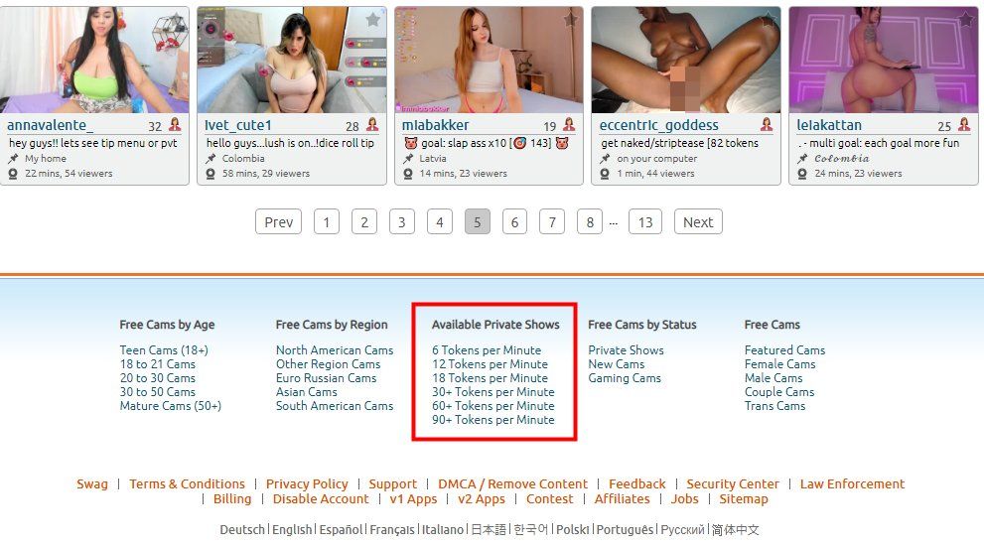Image resolution: width=984 pixels, height=547 pixels.
Task: Click Terms & Conditions in footer
Action: pyautogui.click(x=187, y=483)
